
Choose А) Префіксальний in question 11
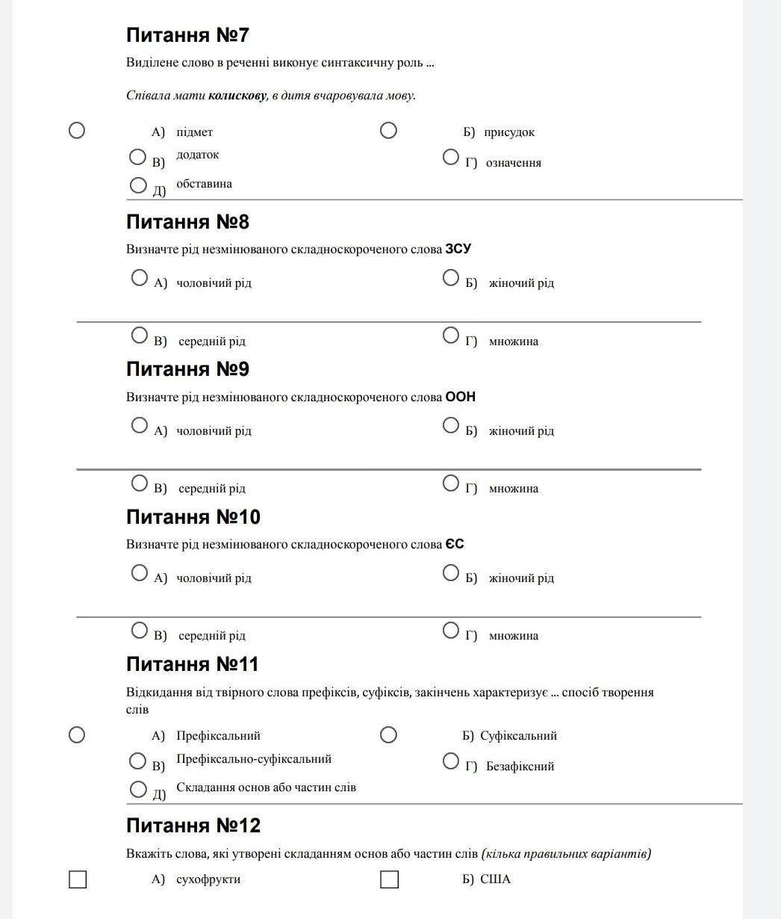76,735
